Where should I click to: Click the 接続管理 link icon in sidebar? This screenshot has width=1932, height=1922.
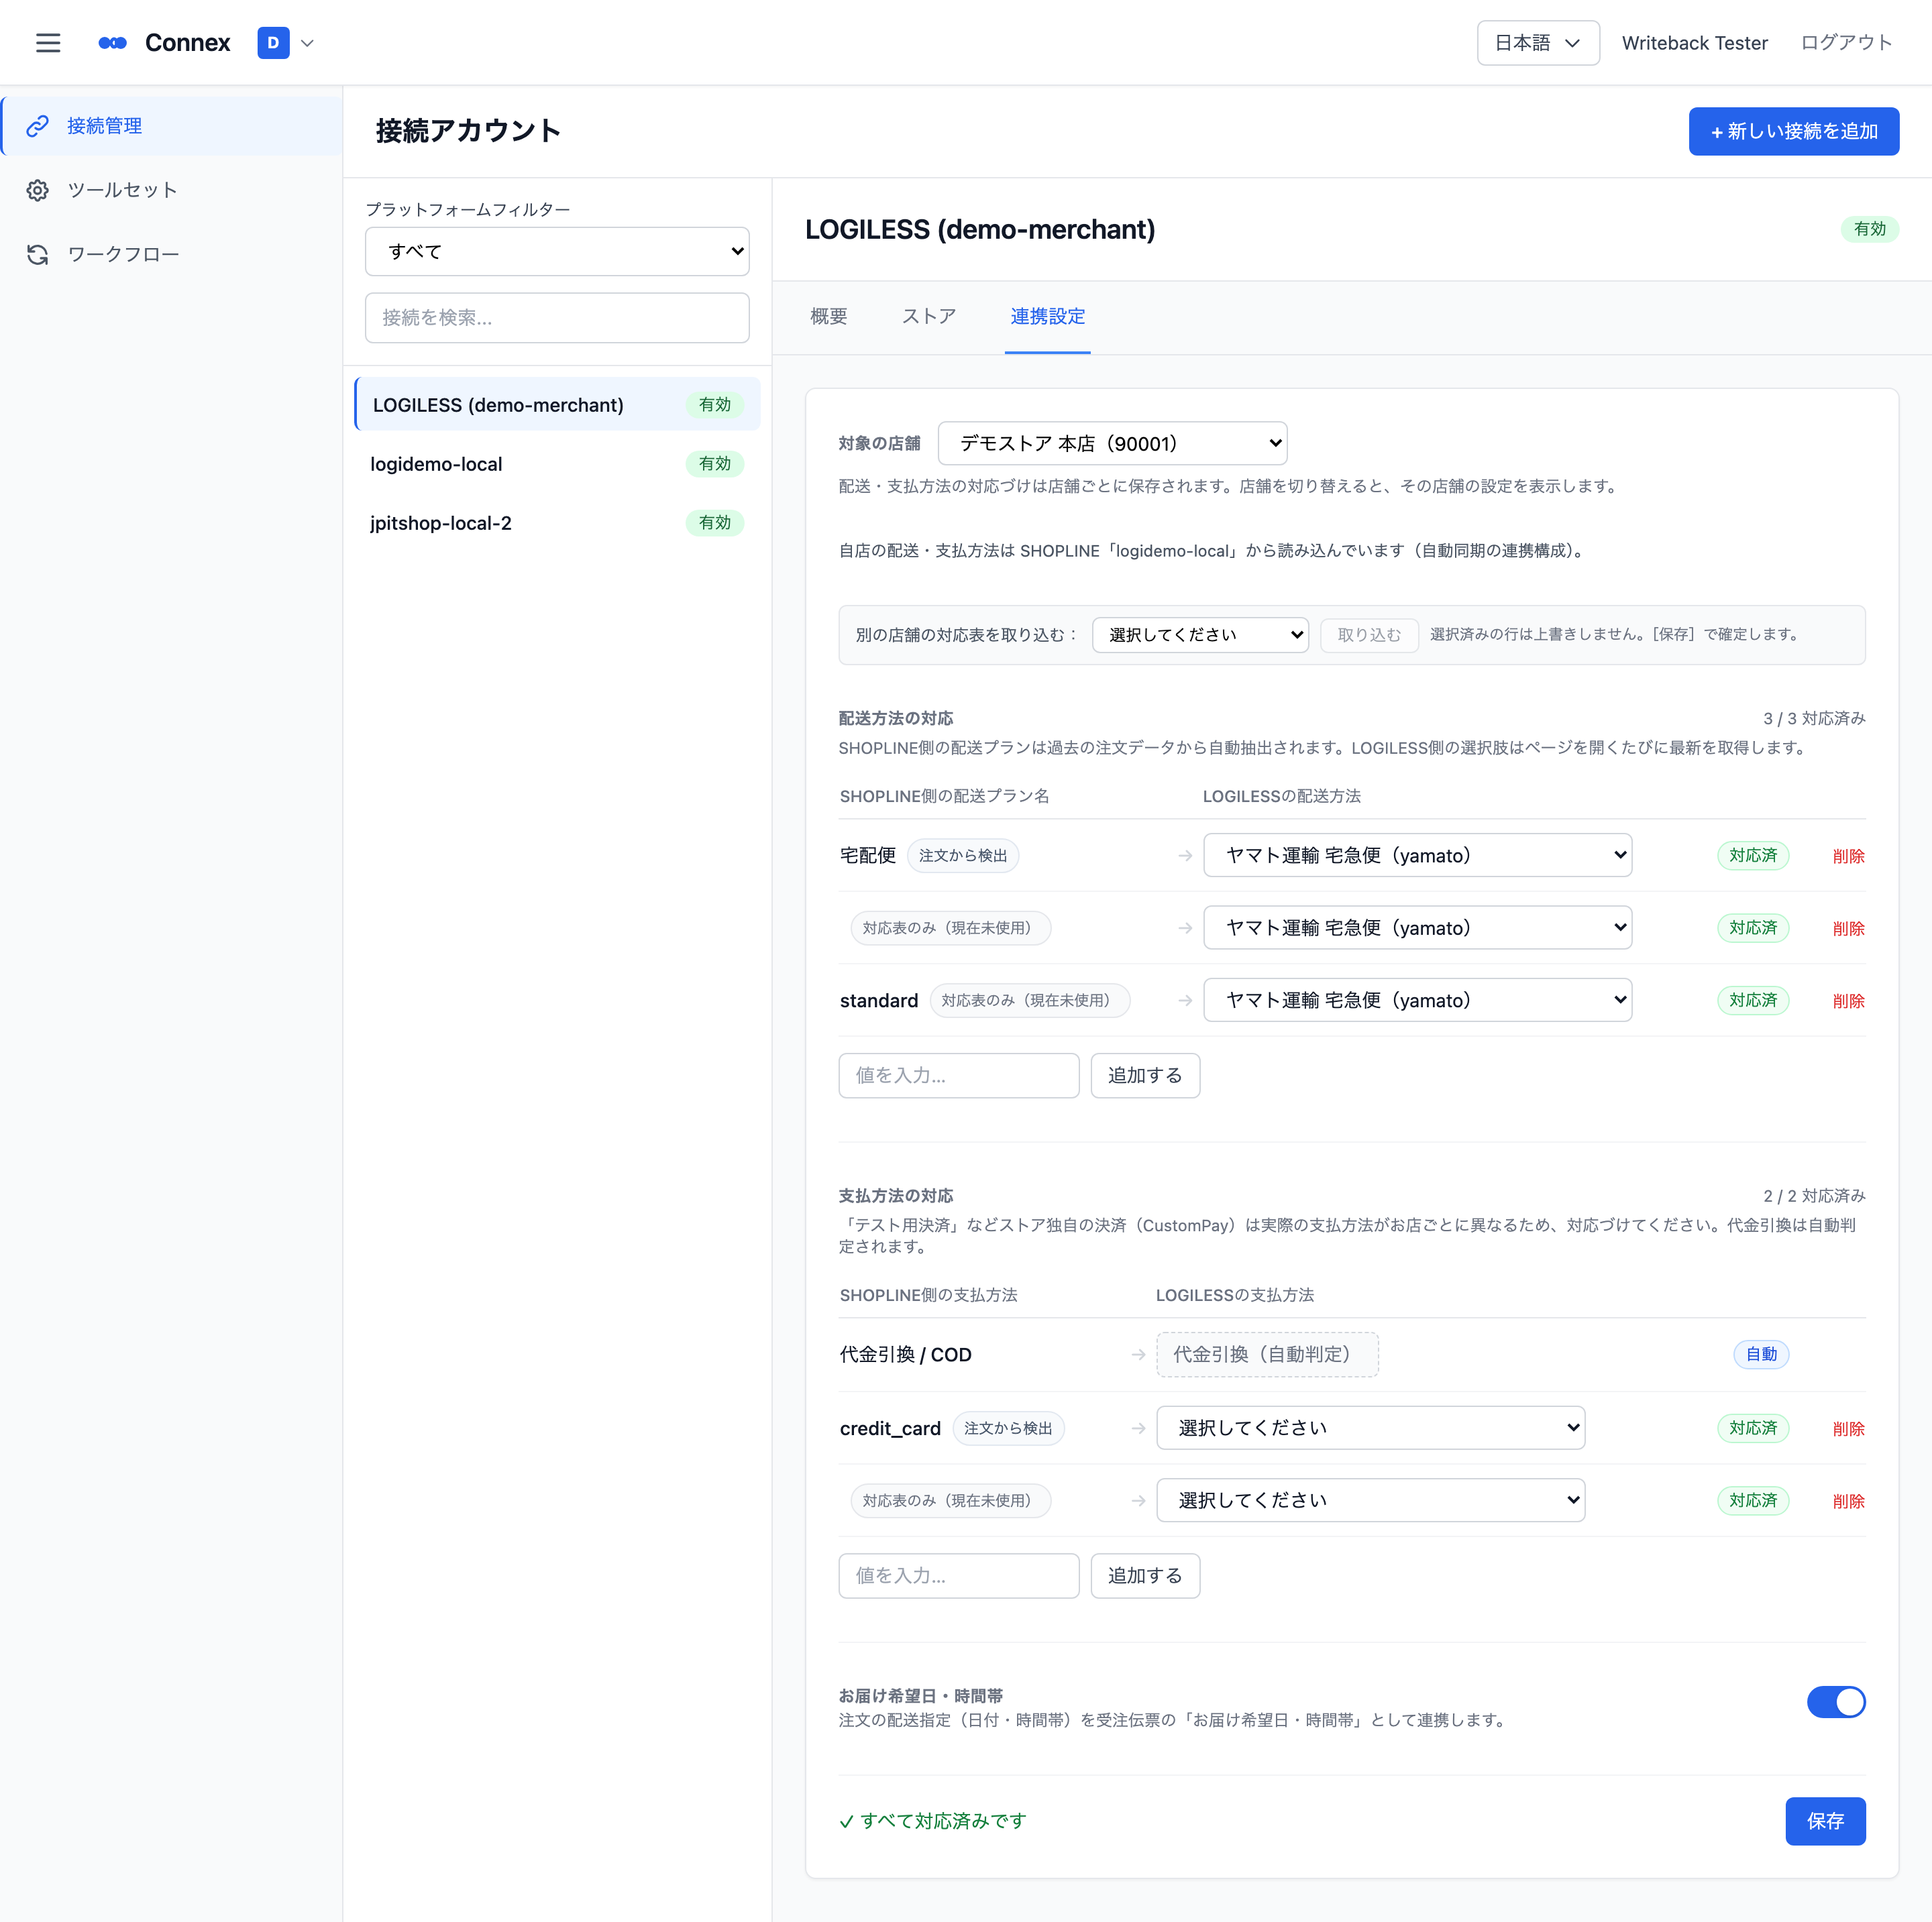(x=38, y=126)
